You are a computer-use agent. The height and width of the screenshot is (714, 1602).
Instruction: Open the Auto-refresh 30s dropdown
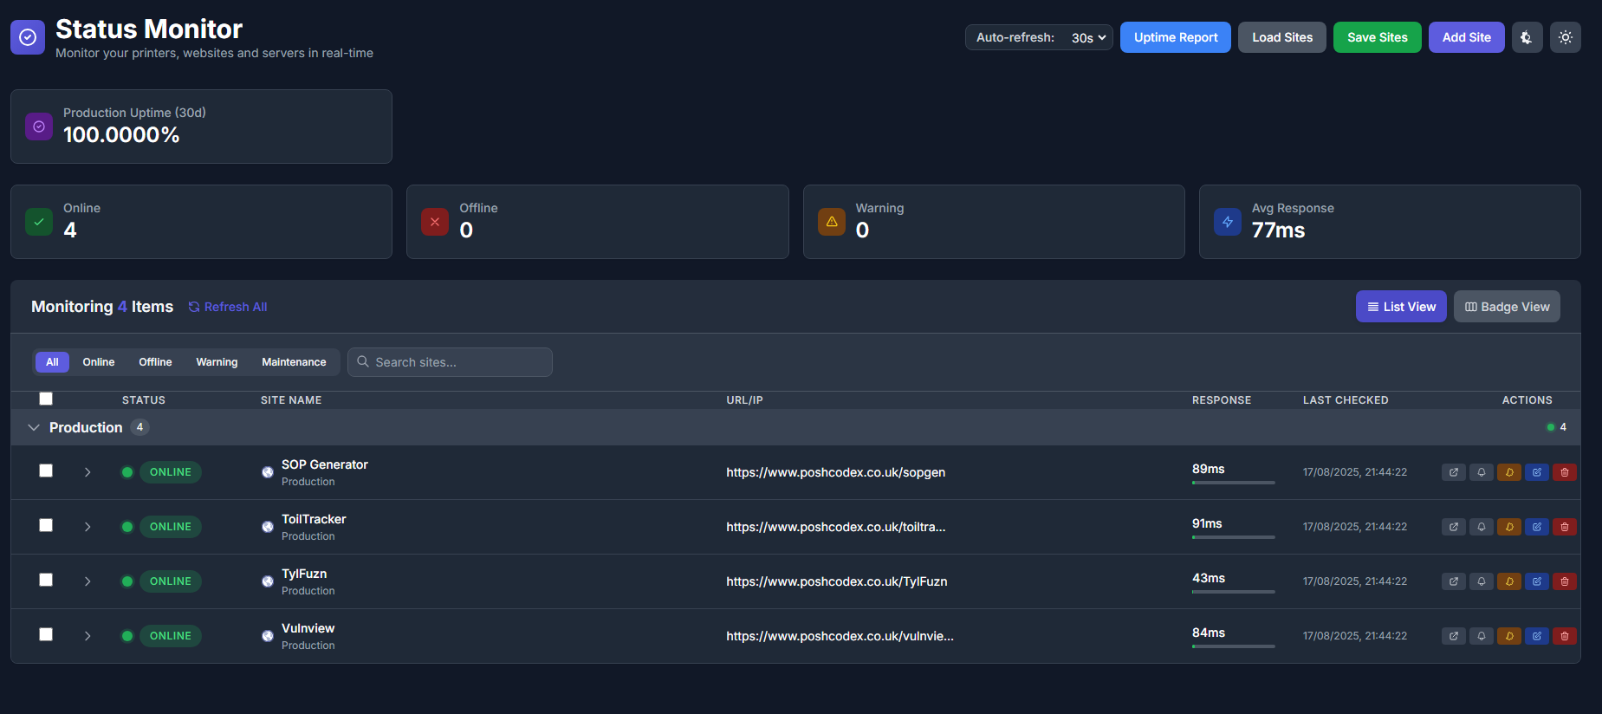click(1088, 37)
